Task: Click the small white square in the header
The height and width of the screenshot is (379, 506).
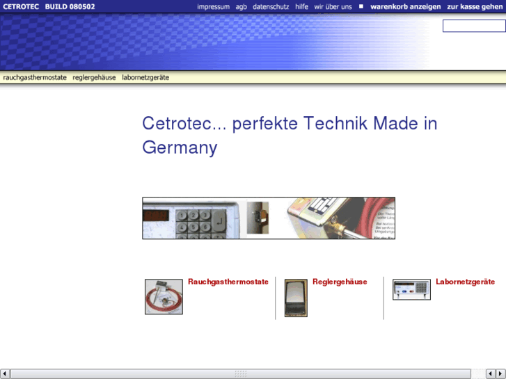Action: coord(361,6)
